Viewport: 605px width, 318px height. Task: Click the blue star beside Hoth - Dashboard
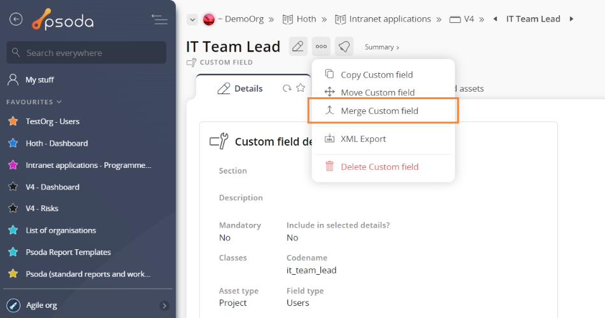click(13, 143)
